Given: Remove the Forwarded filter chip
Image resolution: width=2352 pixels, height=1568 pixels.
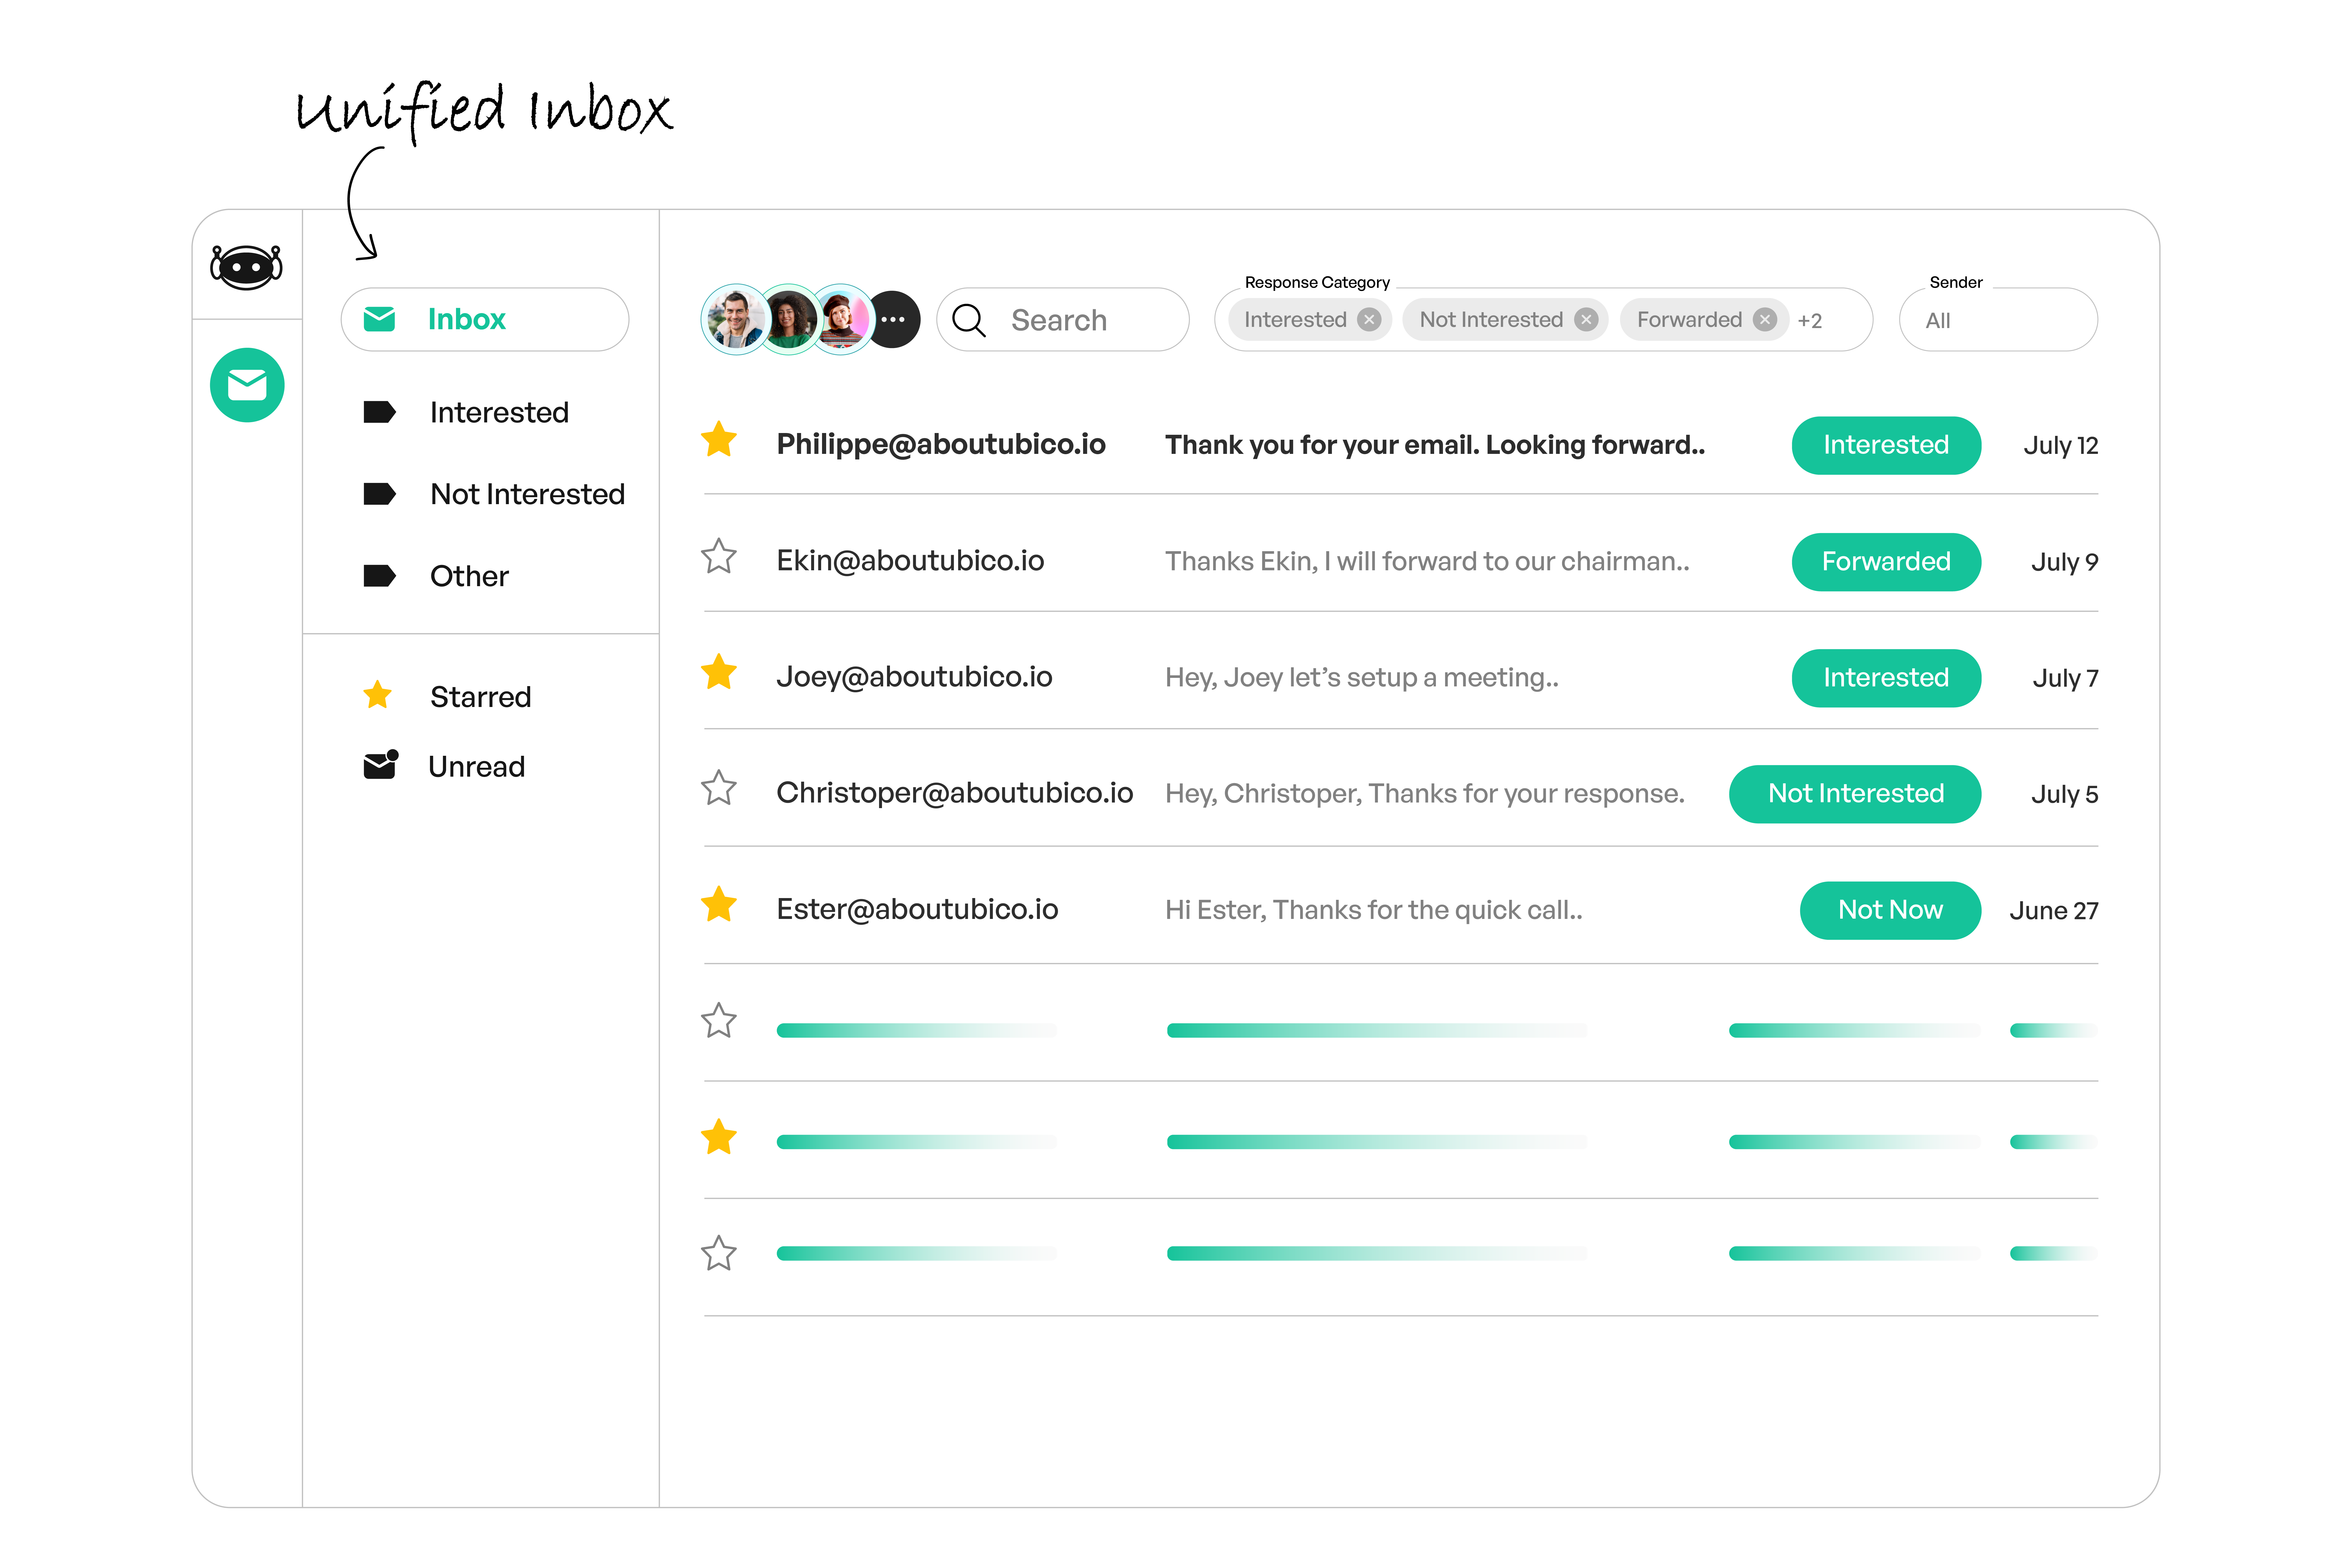Looking at the screenshot, I should (x=1765, y=320).
